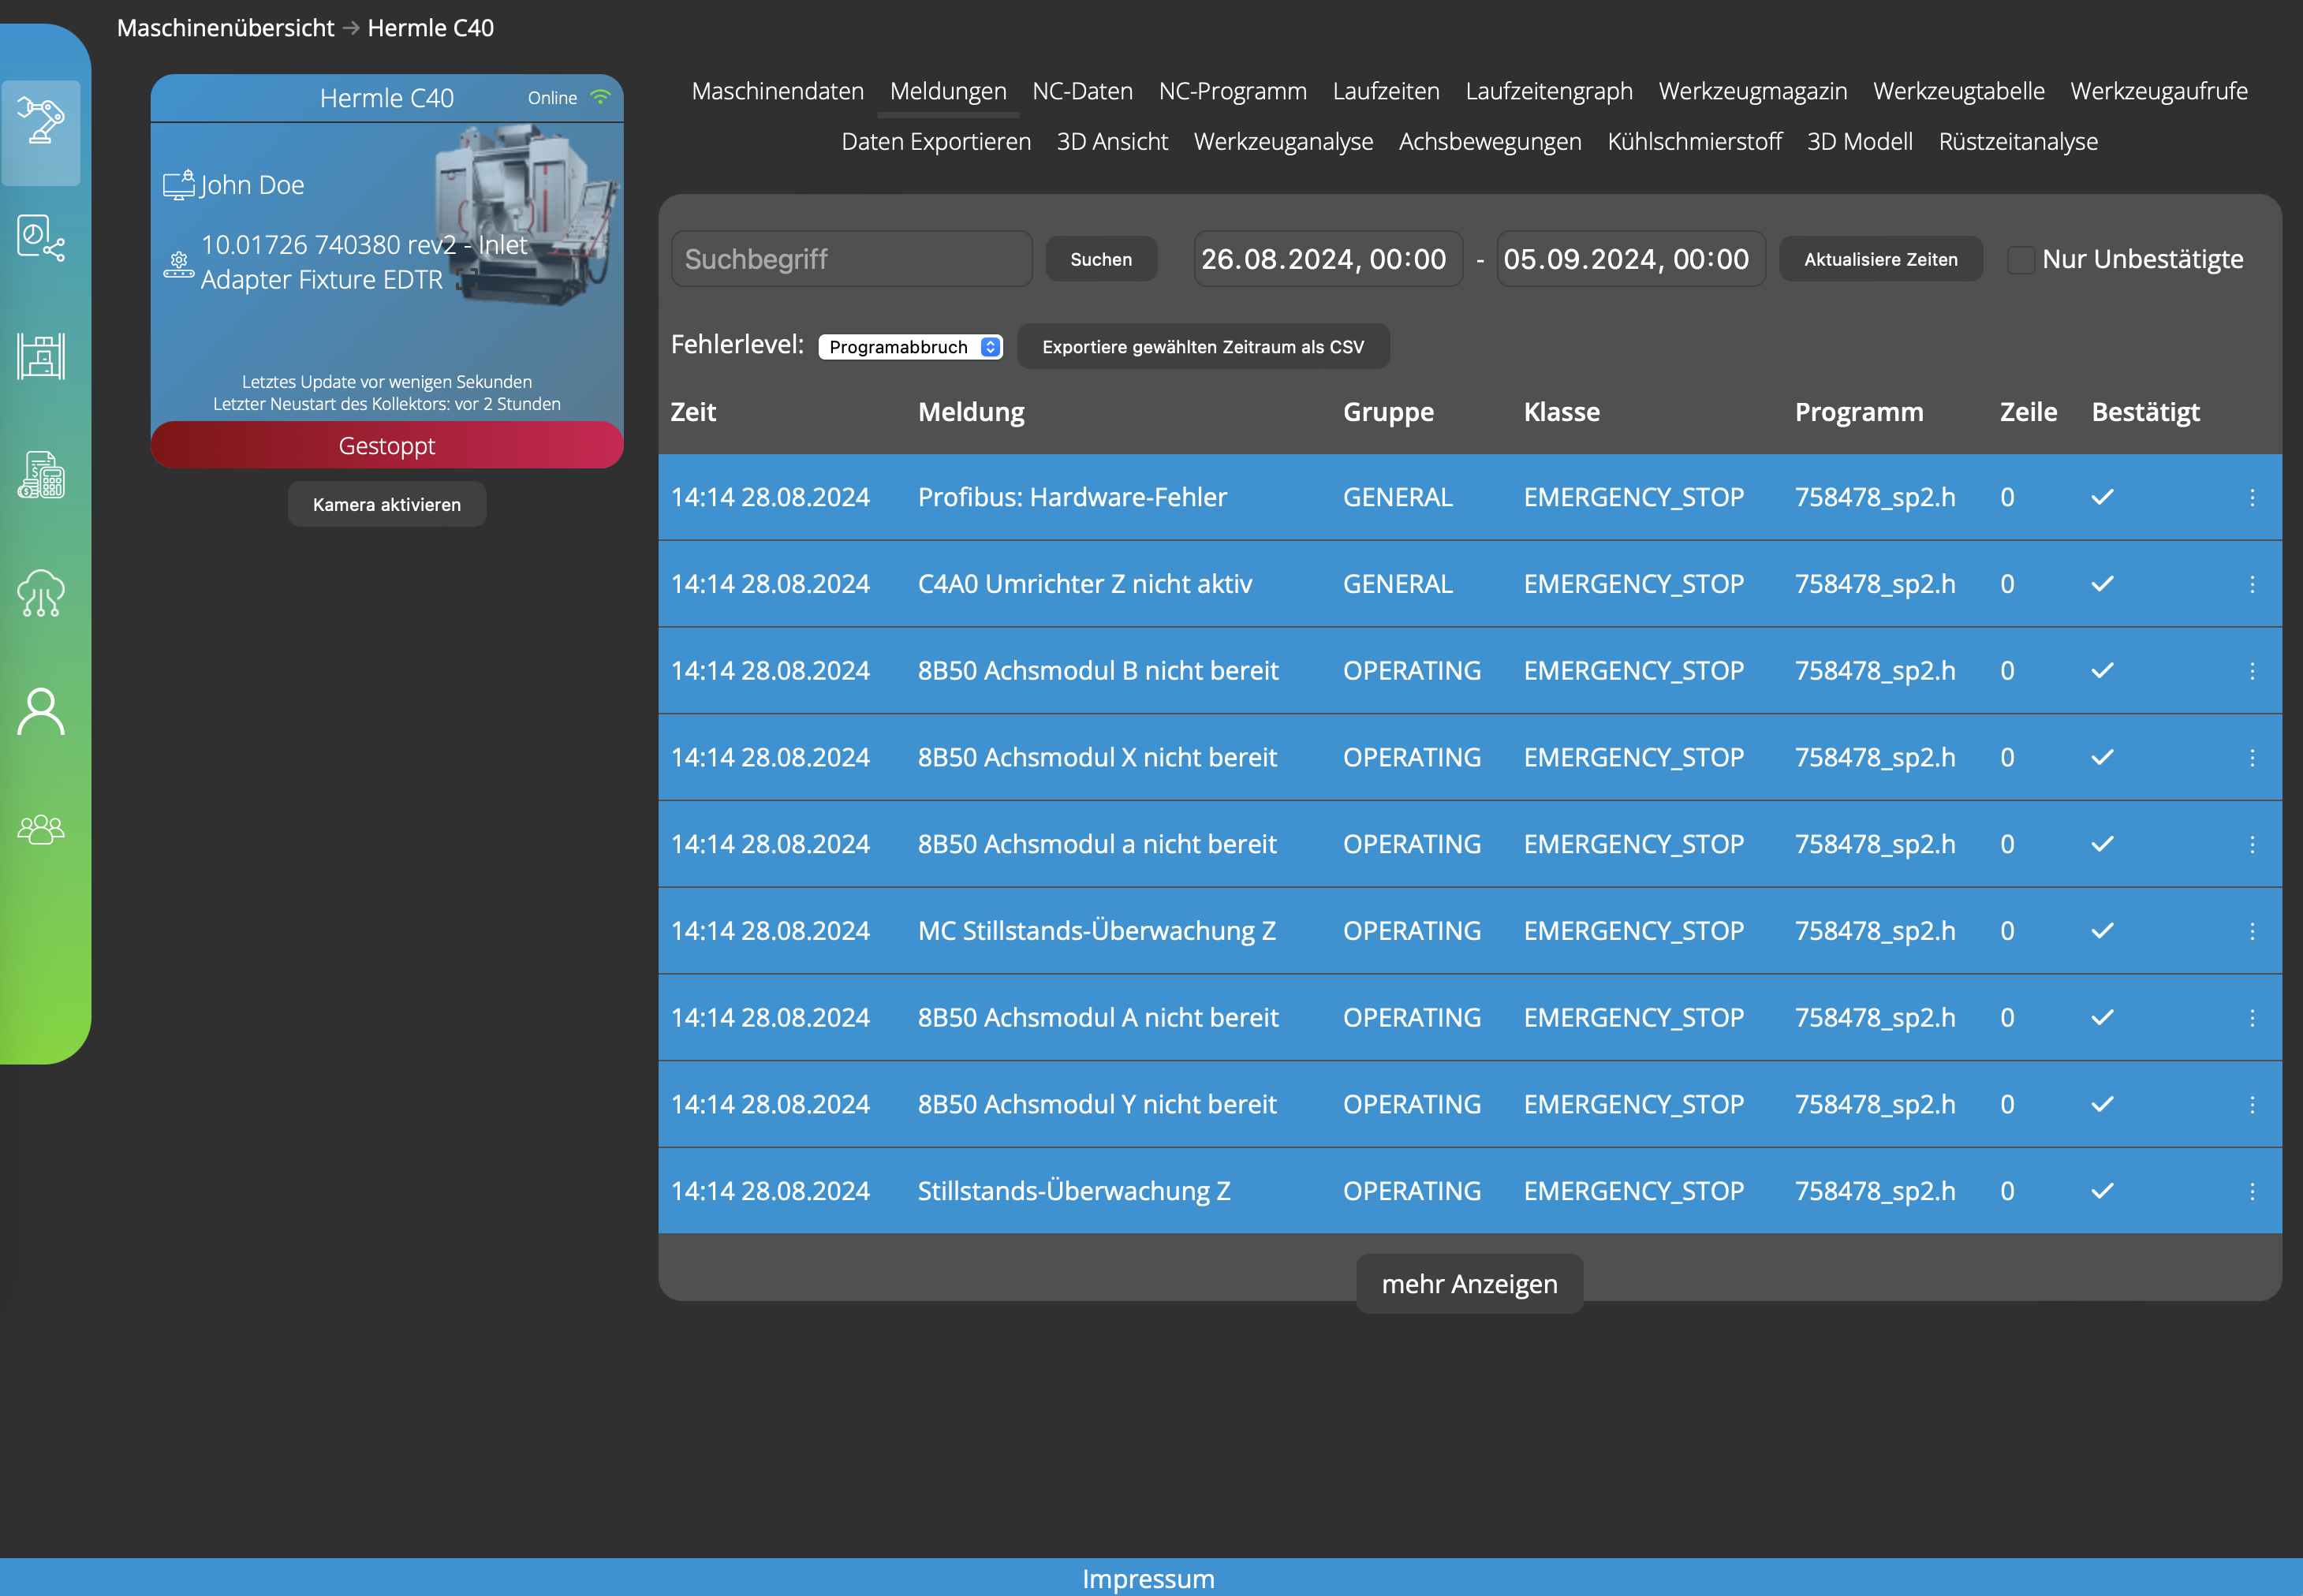Focus the Suchbegriff search field

point(852,259)
